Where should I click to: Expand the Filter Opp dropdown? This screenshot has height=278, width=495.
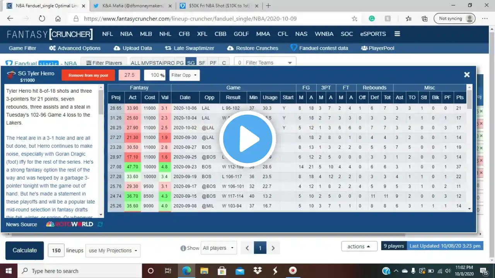coord(184,75)
